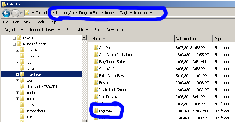Image resolution: width=235 pixels, height=122 pixels.
Task: Open the recent locations dropdown arrow
Action: click(21, 13)
